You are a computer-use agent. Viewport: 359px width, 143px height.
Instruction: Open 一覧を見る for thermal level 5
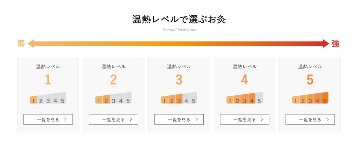point(310,119)
